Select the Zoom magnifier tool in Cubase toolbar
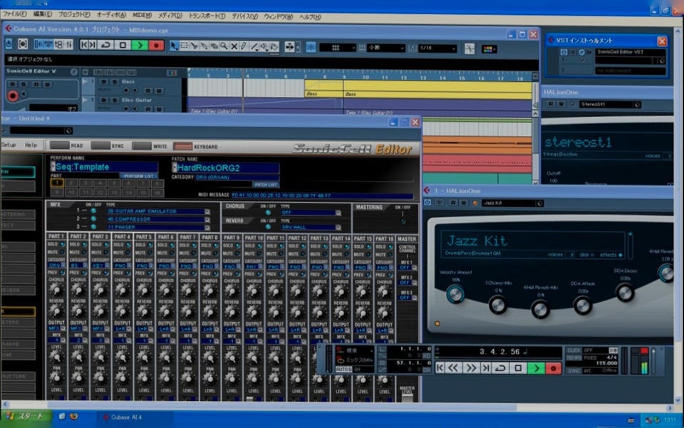This screenshot has width=684, height=428. [x=224, y=46]
